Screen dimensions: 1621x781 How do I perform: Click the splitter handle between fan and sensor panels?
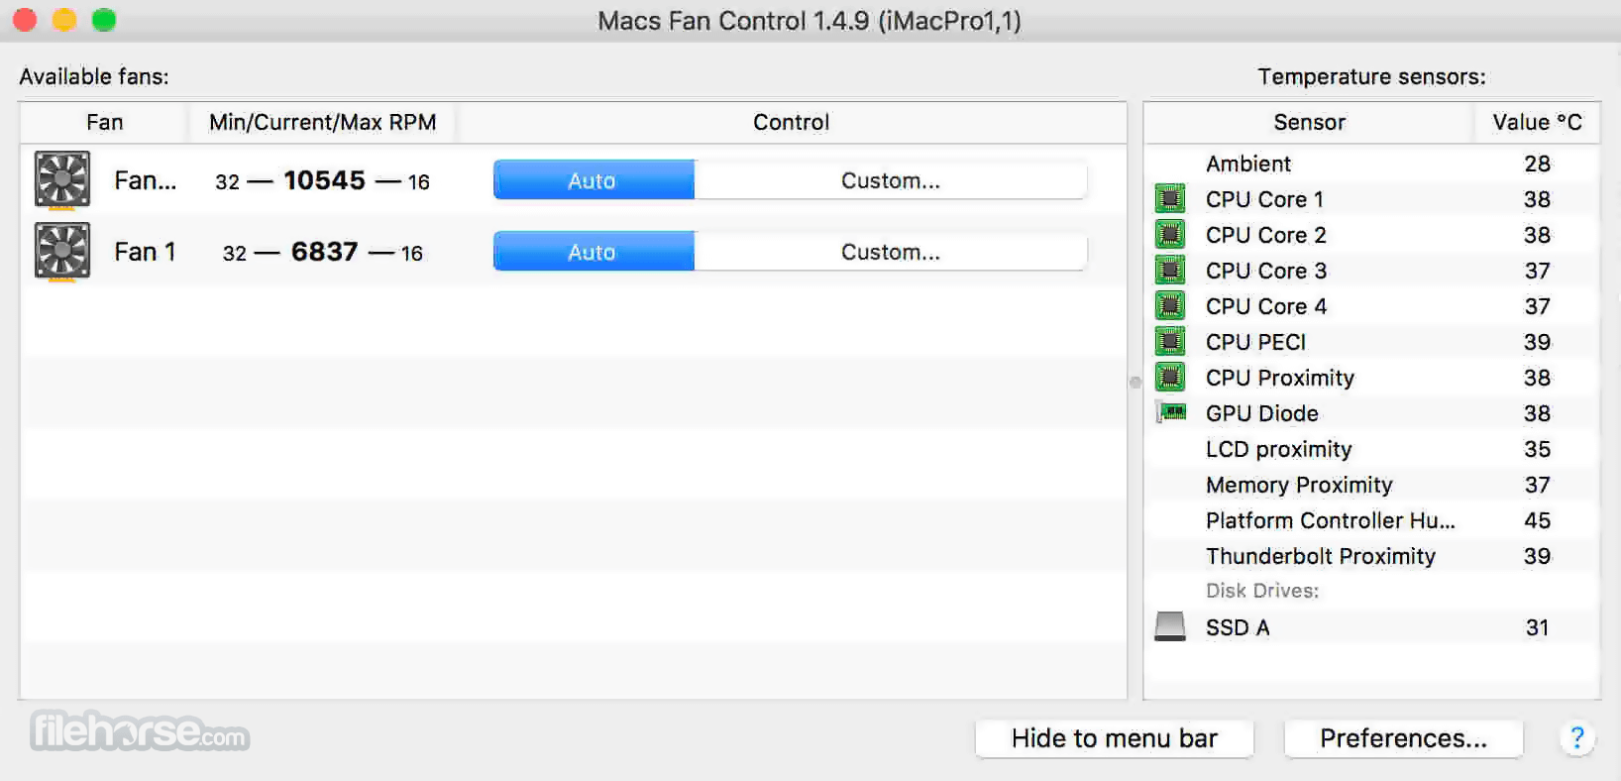pos(1135,382)
